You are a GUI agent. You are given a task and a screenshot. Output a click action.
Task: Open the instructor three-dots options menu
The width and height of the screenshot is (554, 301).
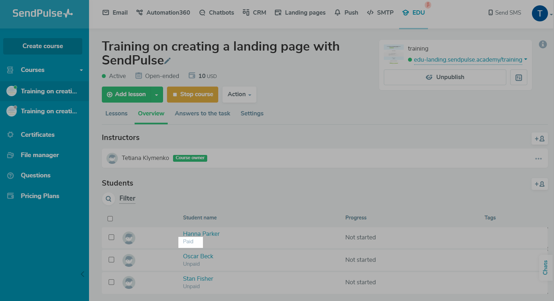538,159
